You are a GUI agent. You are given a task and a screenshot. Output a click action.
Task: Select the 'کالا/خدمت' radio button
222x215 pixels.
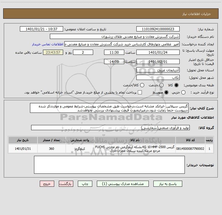coord(142,85)
